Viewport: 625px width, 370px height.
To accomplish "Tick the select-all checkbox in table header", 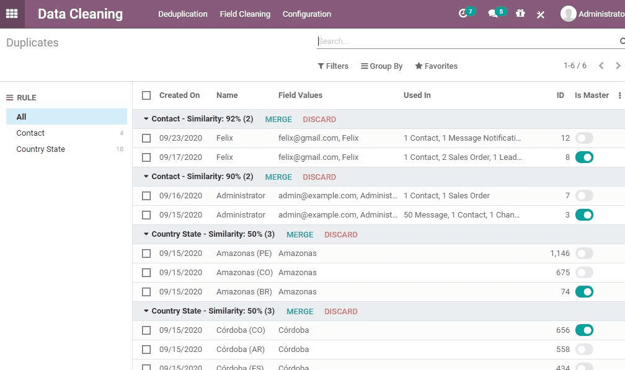I will point(146,95).
